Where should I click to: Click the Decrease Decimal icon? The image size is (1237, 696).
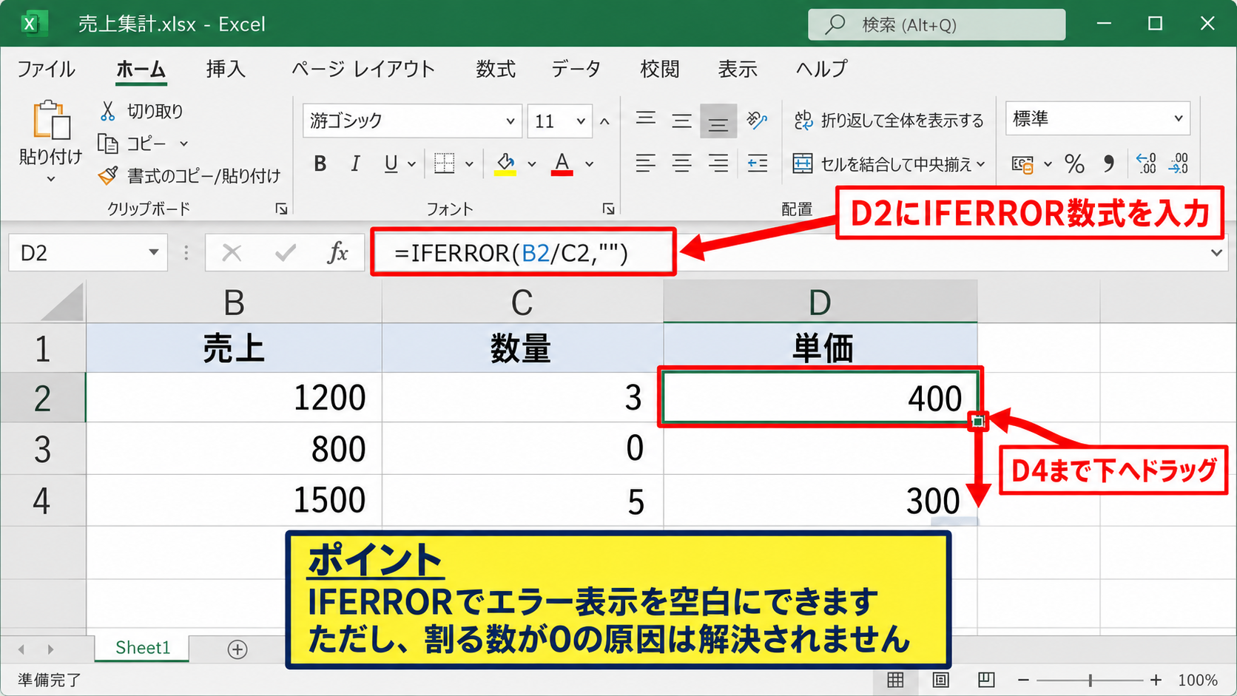[x=1179, y=163]
